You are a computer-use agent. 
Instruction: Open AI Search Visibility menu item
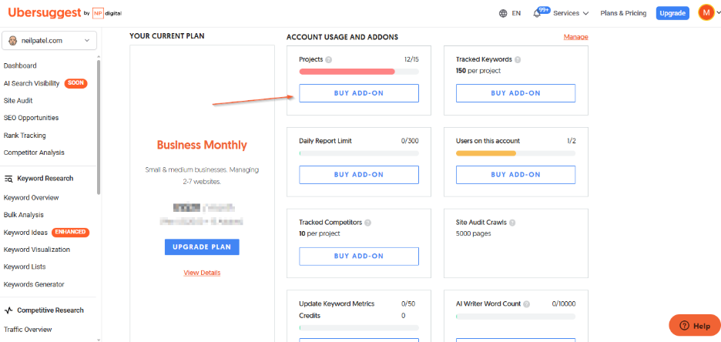click(32, 83)
